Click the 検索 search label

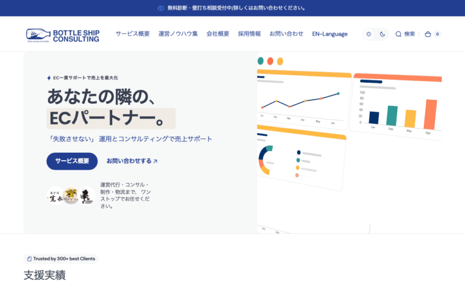[x=409, y=34]
